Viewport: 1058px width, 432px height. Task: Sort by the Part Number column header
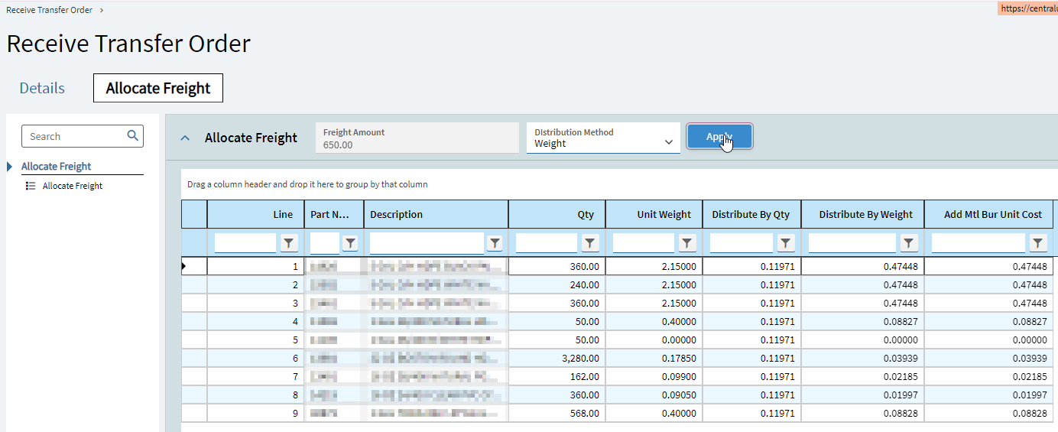tap(334, 214)
